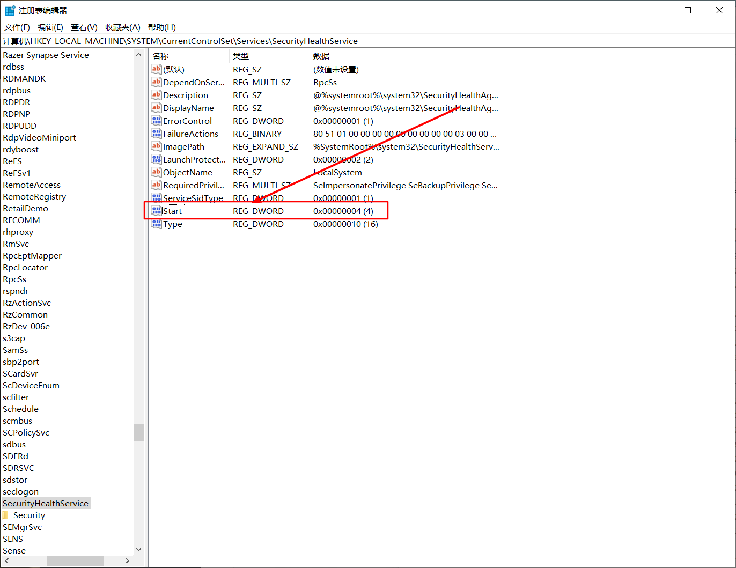Viewport: 736px width, 568px height.
Task: Select the RpcEptMapper key
Action: tap(32, 255)
